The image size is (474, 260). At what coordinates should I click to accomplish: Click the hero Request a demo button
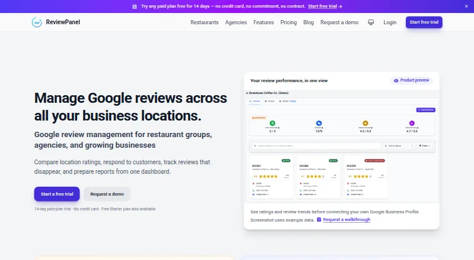click(107, 194)
